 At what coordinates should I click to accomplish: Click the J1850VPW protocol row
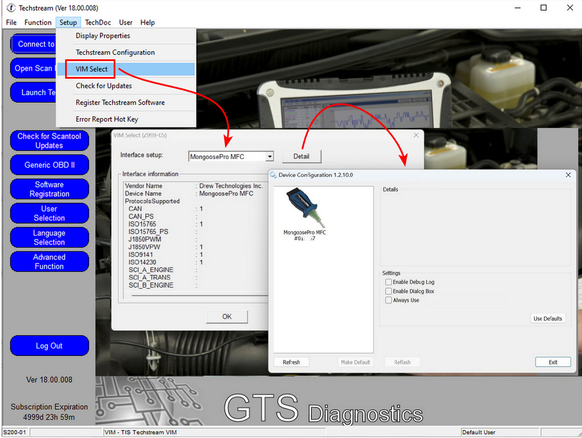165,247
